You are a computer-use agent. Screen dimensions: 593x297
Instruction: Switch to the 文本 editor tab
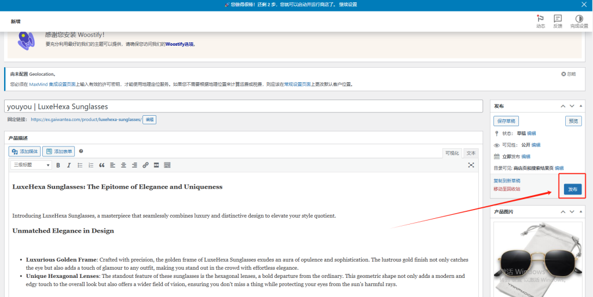471,153
